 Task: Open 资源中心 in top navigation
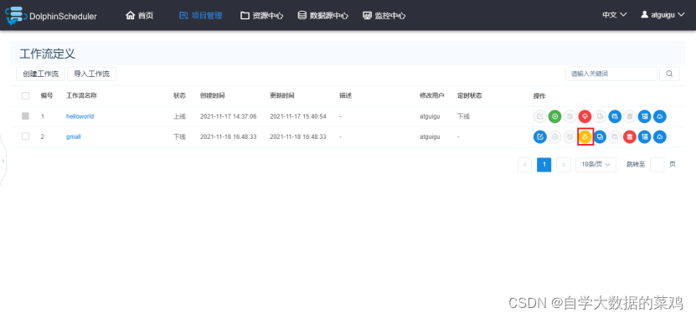click(x=262, y=16)
